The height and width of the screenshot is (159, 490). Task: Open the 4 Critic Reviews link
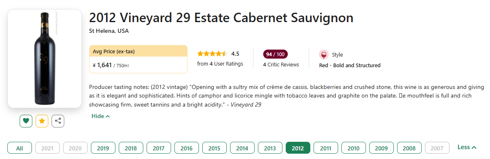pyautogui.click(x=281, y=64)
